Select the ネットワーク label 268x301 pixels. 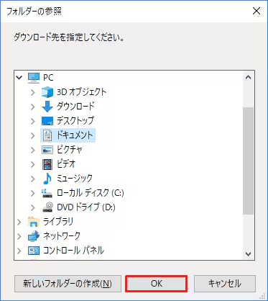coord(62,236)
